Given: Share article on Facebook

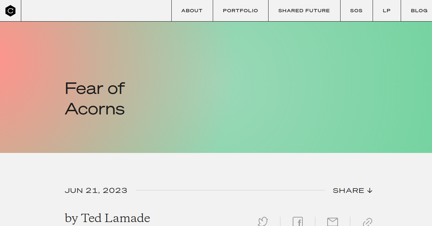Looking at the screenshot, I should click(x=298, y=221).
